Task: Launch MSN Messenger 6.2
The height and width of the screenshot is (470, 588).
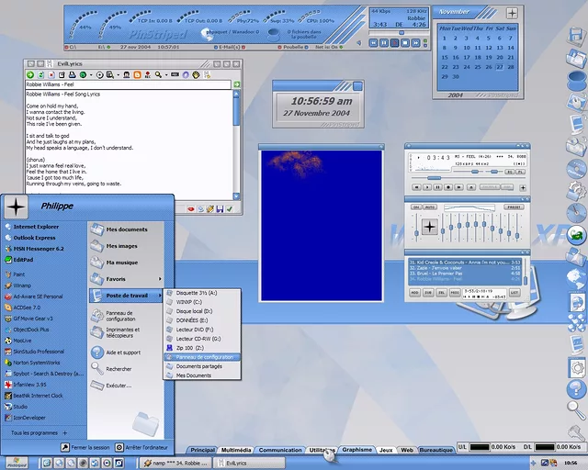Action: tap(38, 248)
